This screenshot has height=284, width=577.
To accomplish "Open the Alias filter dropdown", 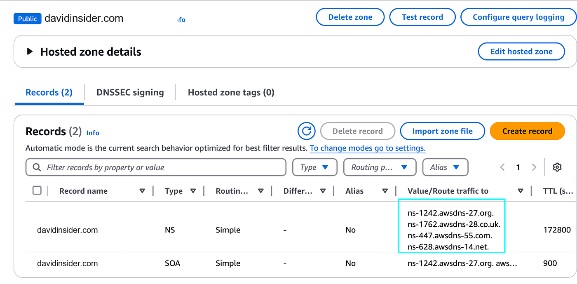I will (x=446, y=167).
